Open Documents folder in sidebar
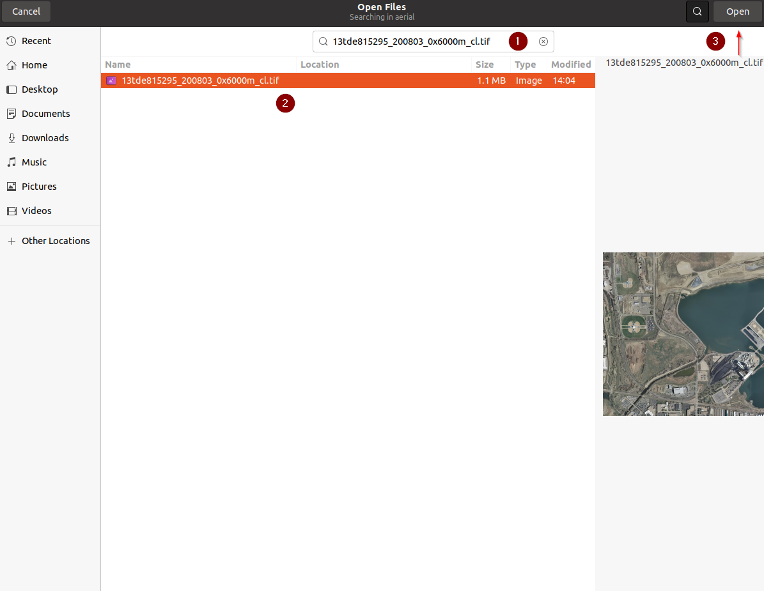 pyautogui.click(x=50, y=114)
